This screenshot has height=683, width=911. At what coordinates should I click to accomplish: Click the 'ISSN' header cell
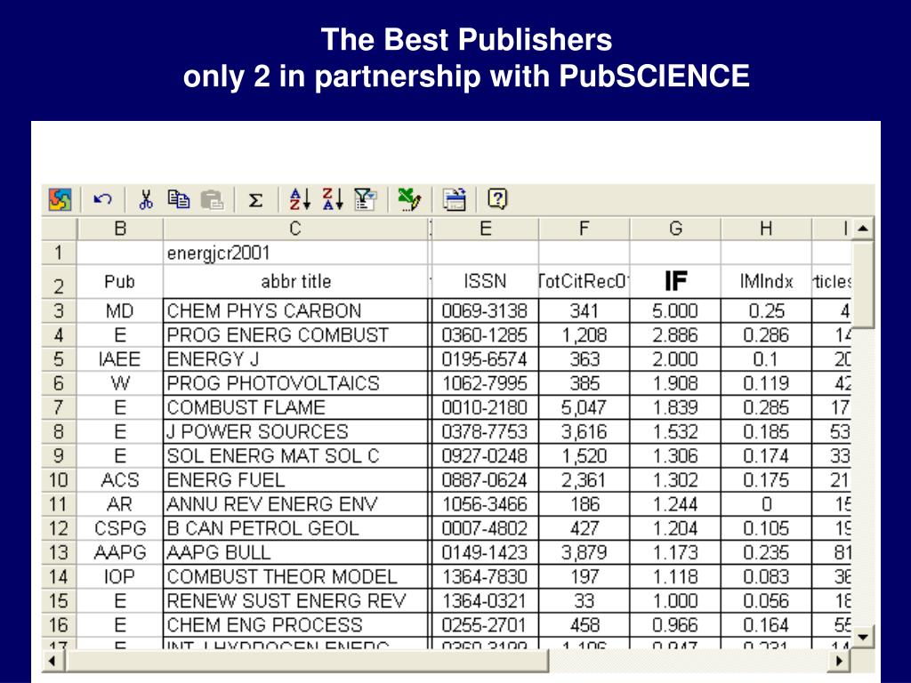(x=486, y=282)
